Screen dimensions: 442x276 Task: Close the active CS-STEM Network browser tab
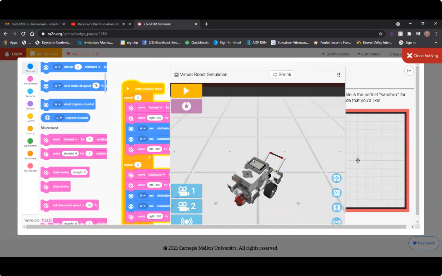[196, 24]
